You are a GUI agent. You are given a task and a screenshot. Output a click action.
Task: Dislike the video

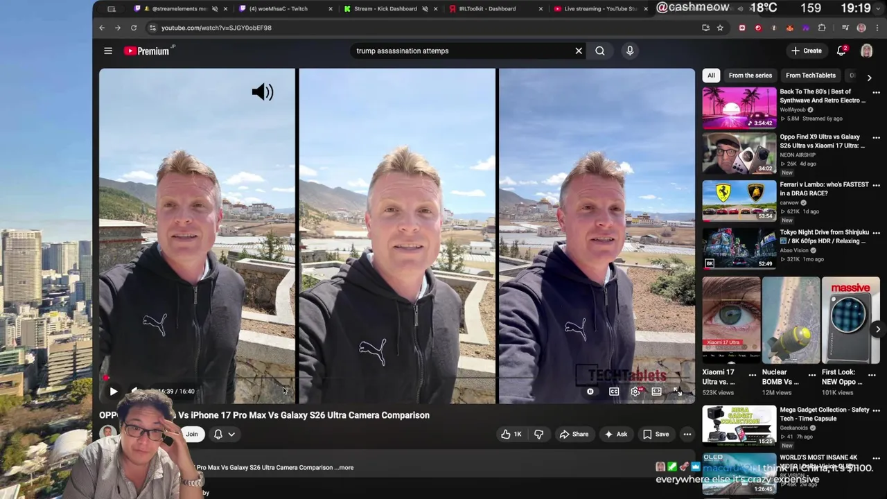pyautogui.click(x=539, y=434)
